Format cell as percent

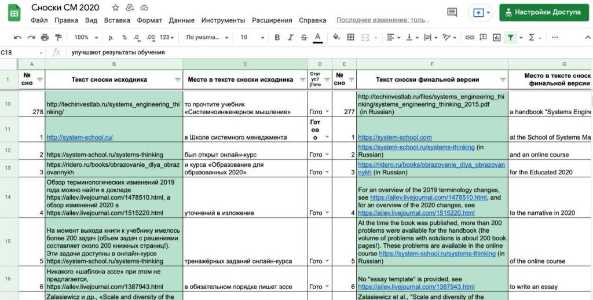[124, 38]
